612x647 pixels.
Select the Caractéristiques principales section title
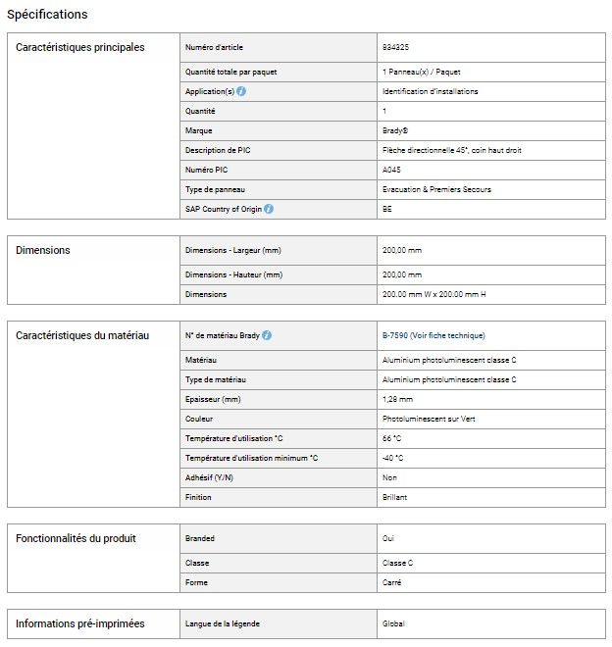pyautogui.click(x=80, y=47)
